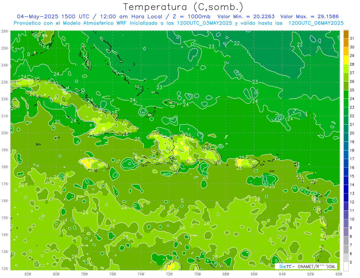The height and width of the screenshot is (278, 360).
Task: Click the color scale value 30
Action: [x=352, y=47]
